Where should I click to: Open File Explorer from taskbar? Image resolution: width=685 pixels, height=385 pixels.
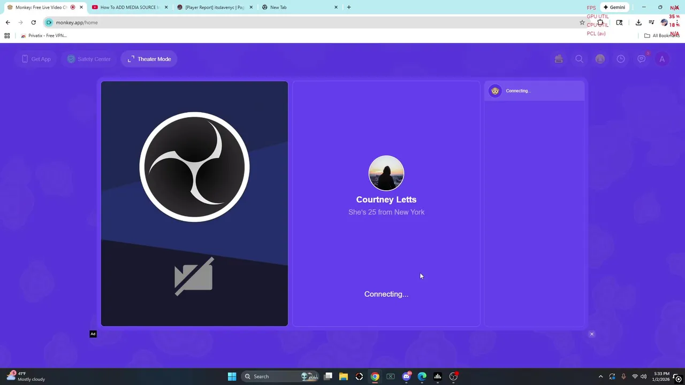coord(344,376)
